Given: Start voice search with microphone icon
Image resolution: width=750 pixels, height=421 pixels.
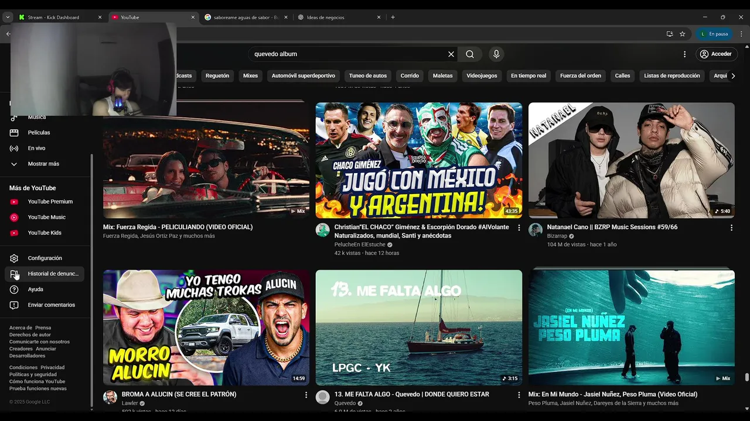Looking at the screenshot, I should click(496, 54).
